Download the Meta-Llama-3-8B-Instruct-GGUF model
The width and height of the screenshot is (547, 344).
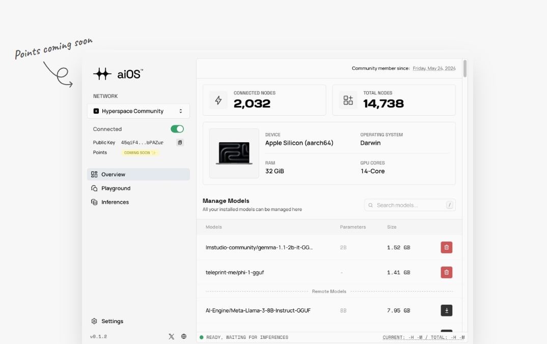coord(446,310)
